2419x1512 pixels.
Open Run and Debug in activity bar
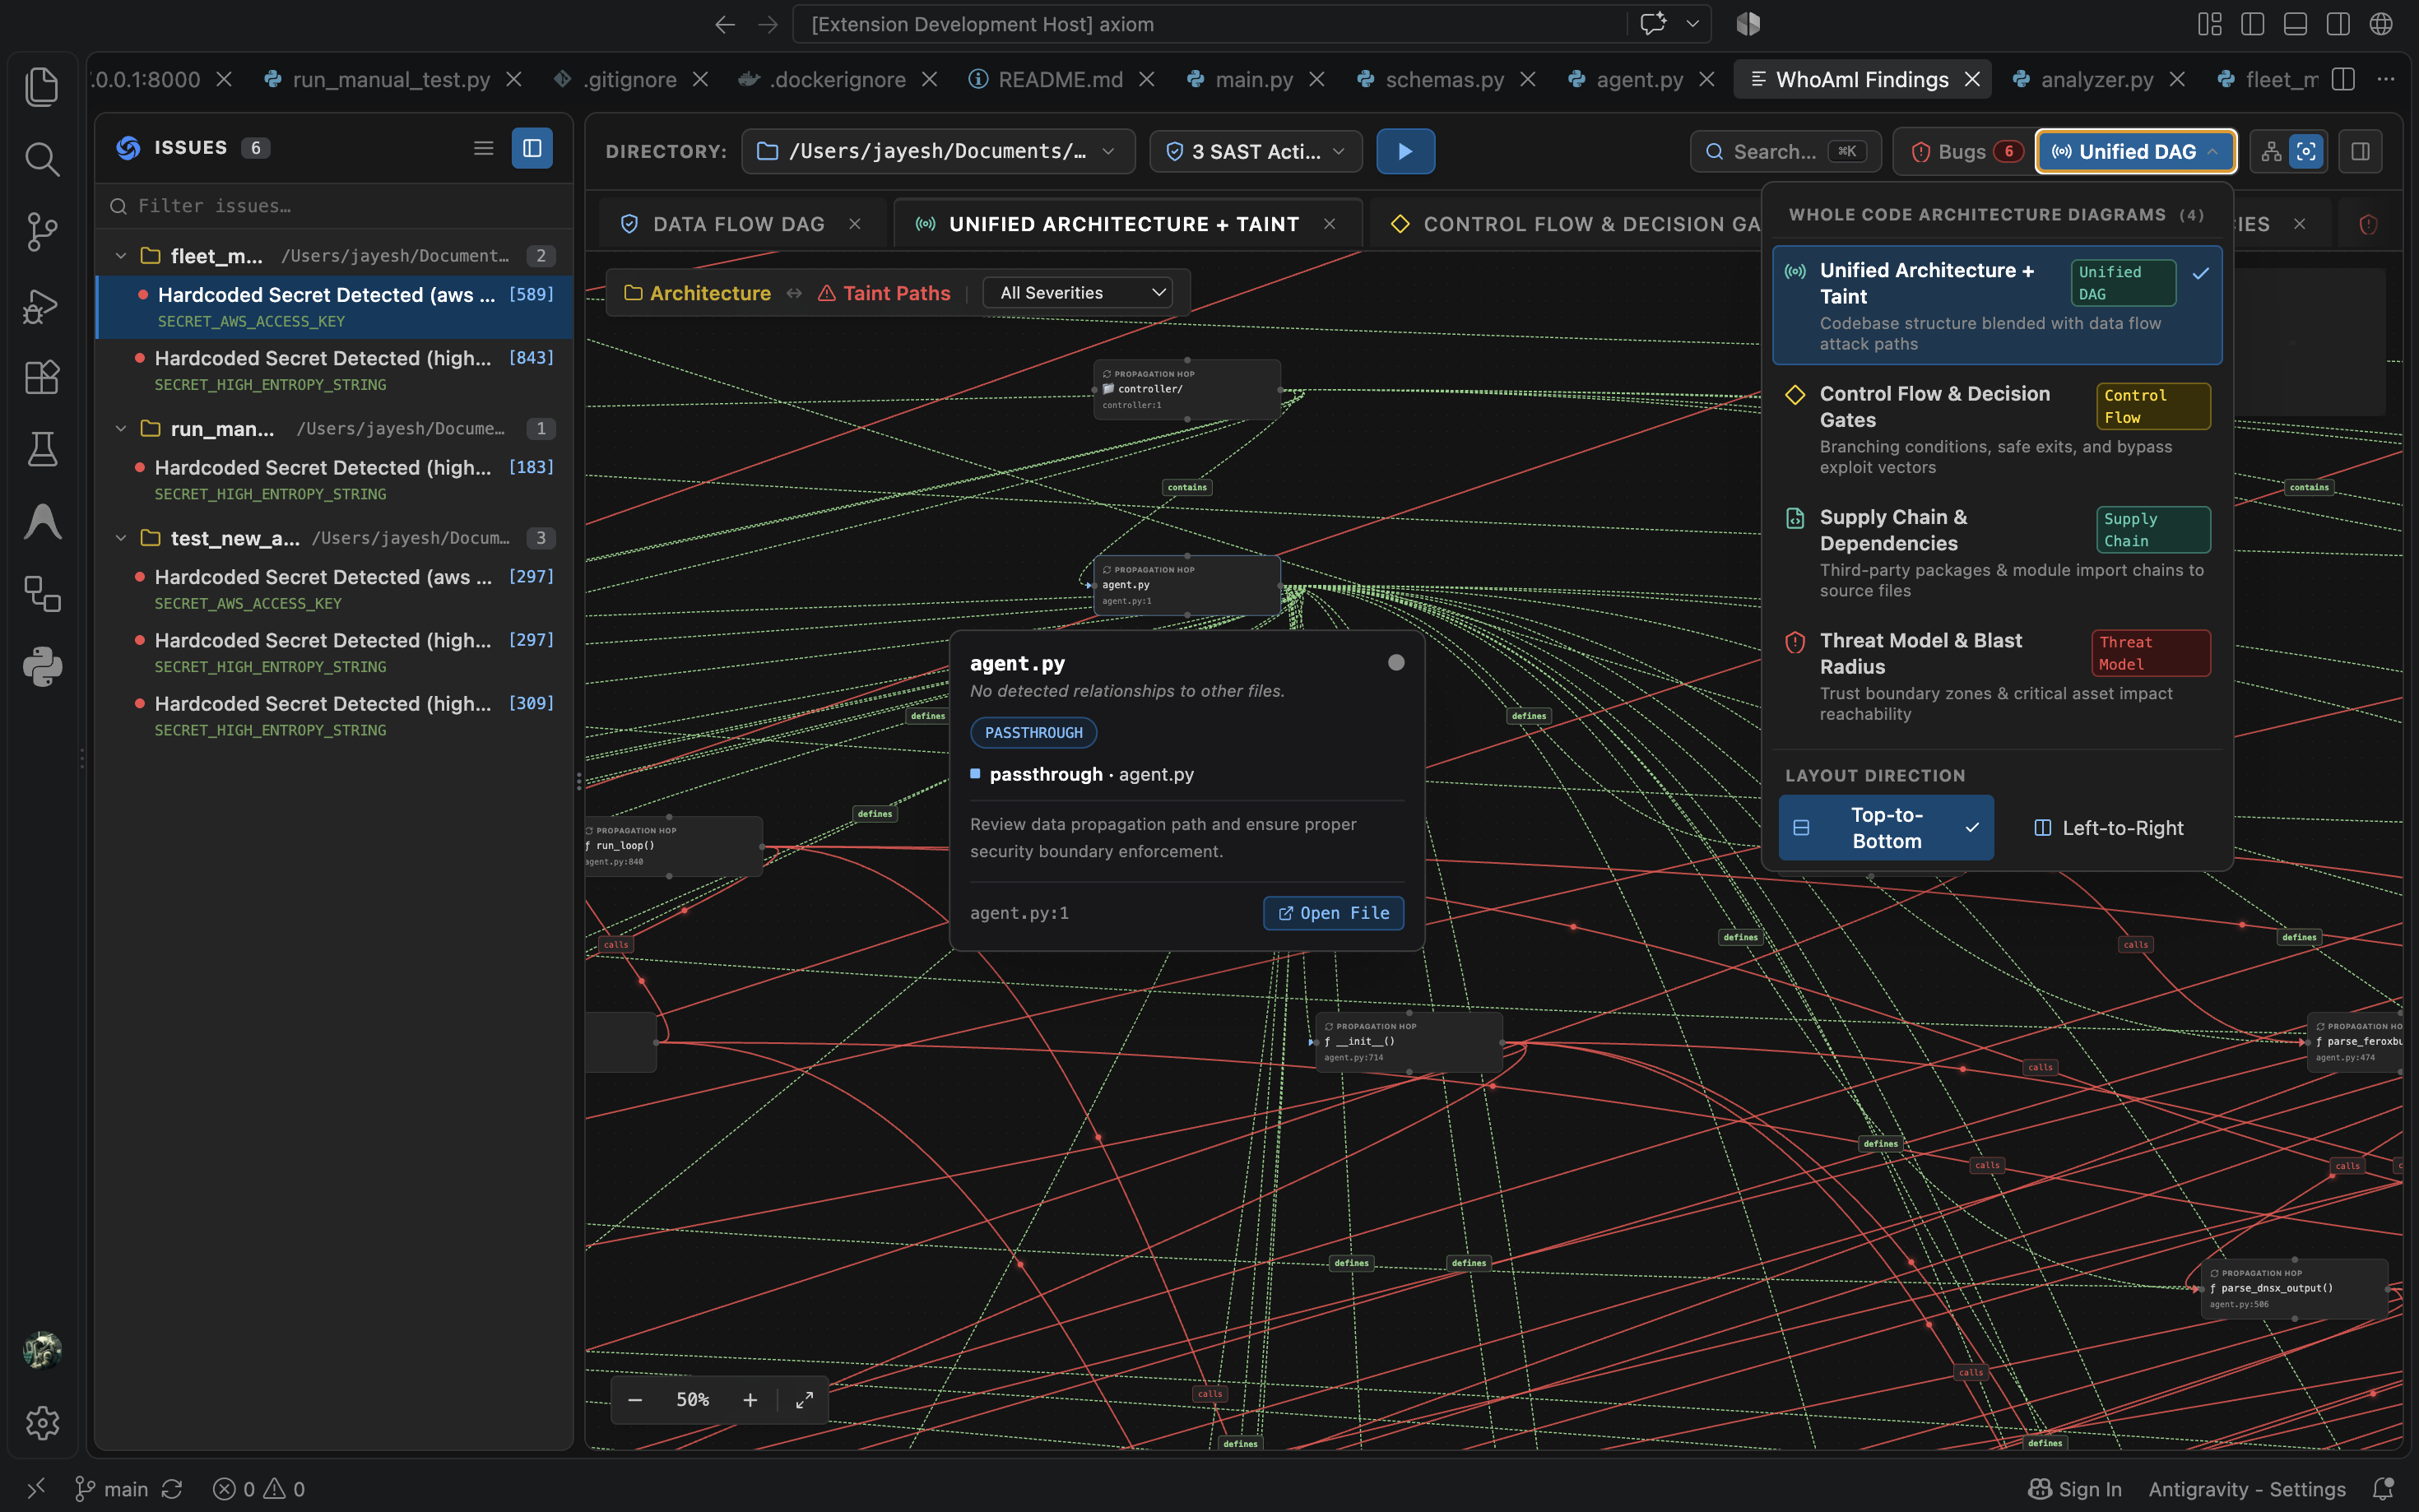42,305
